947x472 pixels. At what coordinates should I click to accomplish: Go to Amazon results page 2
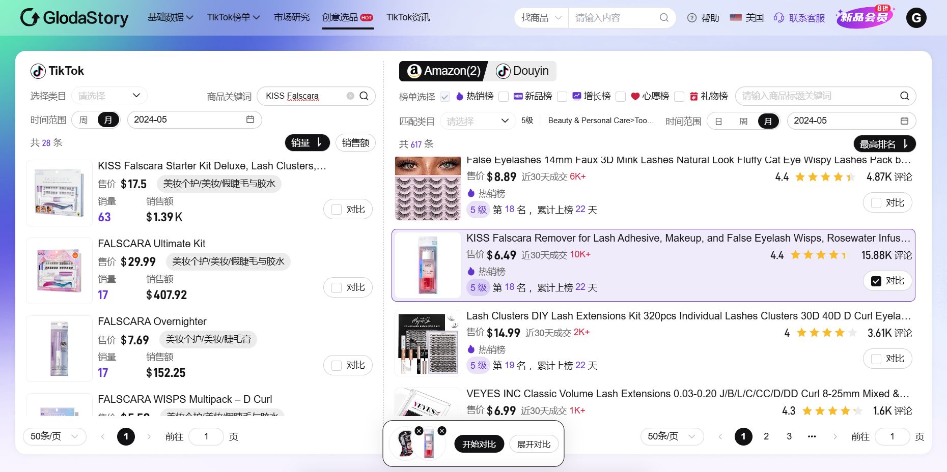point(766,436)
